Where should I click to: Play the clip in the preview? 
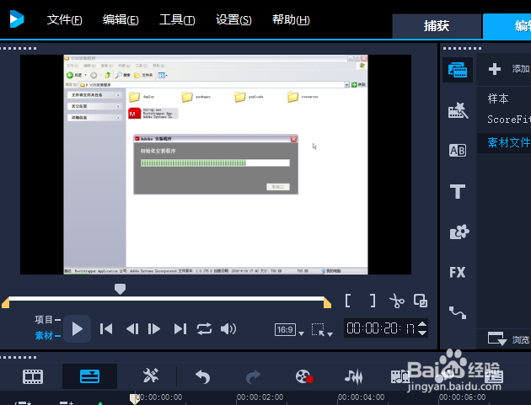78,329
